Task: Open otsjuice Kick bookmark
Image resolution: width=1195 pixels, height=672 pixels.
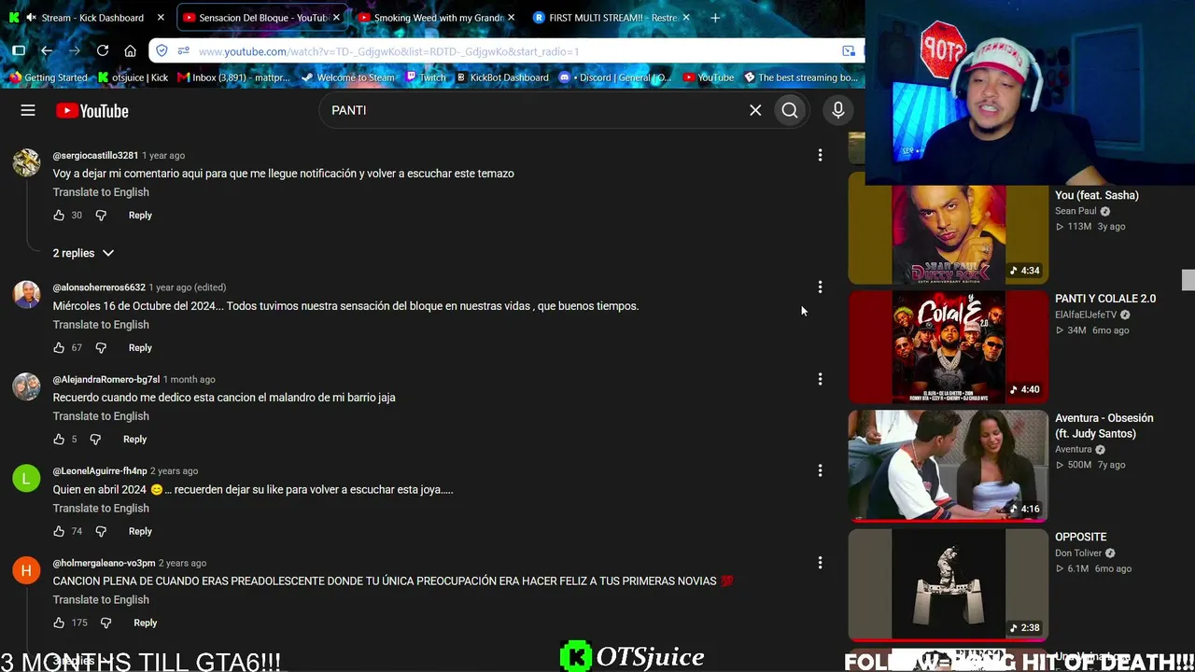Action: tap(134, 77)
